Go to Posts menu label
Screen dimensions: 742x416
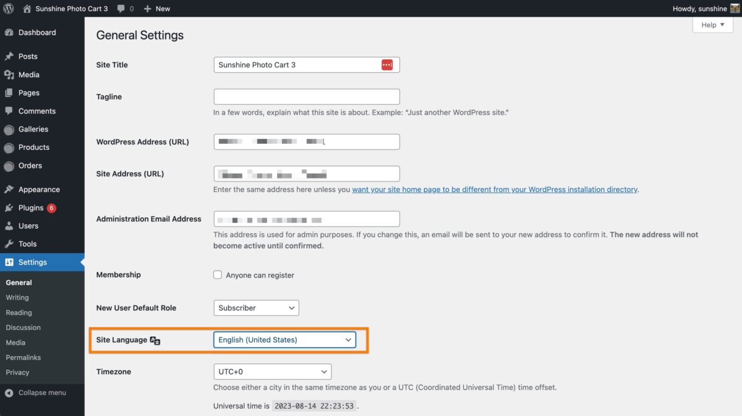[28, 56]
